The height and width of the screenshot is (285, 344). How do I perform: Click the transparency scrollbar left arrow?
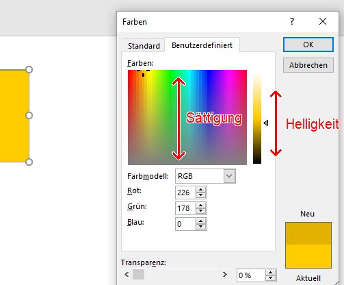coord(127,274)
